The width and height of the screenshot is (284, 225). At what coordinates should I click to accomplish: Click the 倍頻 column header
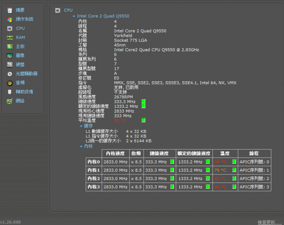(x=136, y=154)
